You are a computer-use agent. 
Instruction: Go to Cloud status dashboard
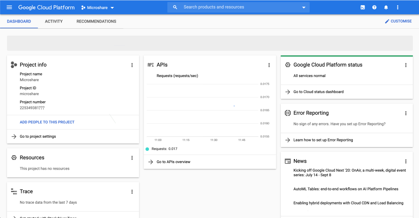click(x=318, y=92)
